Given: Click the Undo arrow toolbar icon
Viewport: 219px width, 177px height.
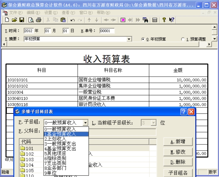Looking at the screenshot, I should click(x=72, y=20).
